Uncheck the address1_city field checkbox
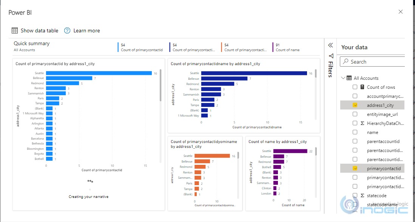The width and height of the screenshot is (415, 222). [355, 105]
